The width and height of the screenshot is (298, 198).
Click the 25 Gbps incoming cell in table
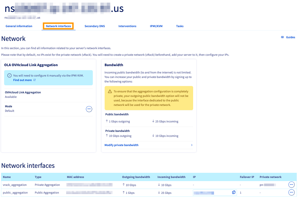[x=164, y=193]
